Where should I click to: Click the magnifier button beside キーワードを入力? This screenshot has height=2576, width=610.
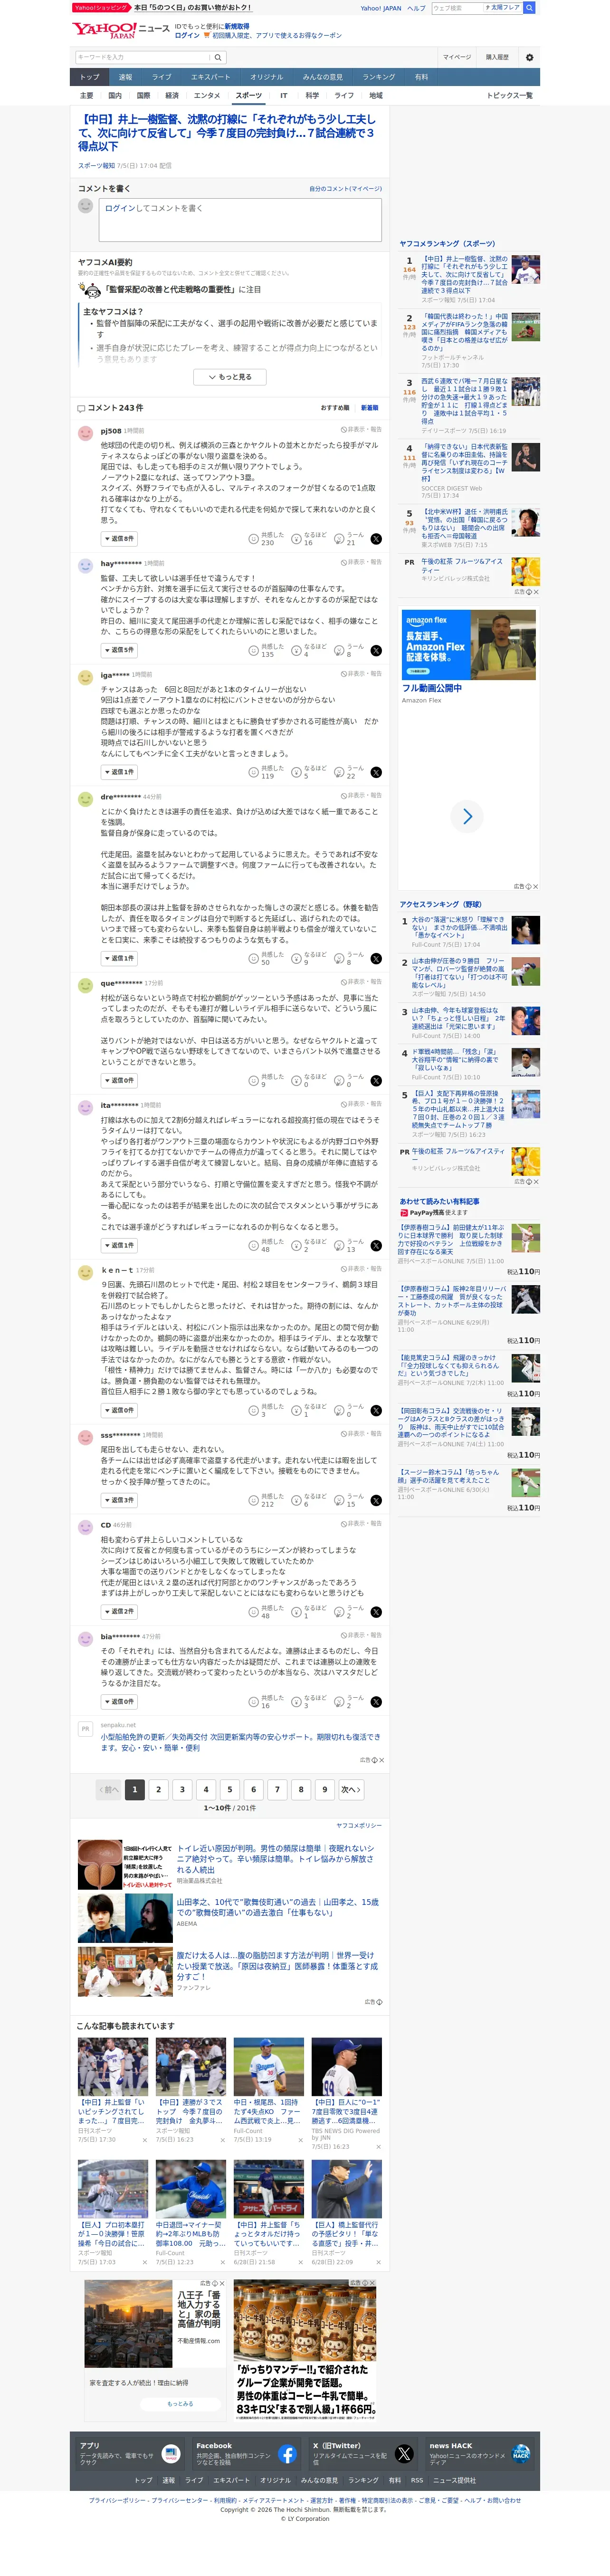(x=218, y=57)
